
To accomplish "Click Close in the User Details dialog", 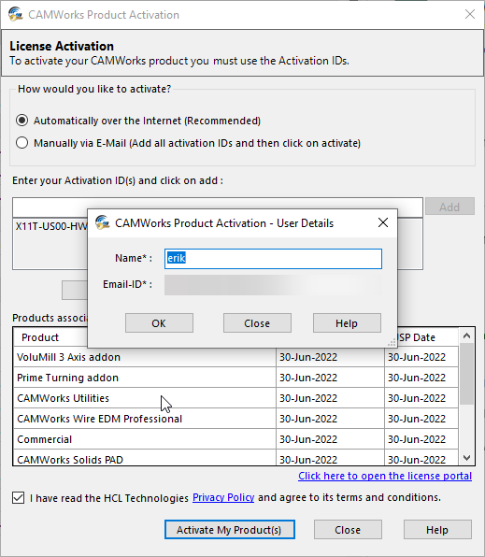I will [257, 323].
